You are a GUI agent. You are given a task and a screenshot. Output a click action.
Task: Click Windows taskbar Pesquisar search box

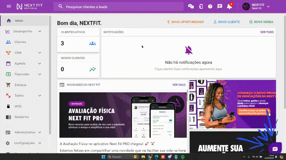(x=122, y=157)
